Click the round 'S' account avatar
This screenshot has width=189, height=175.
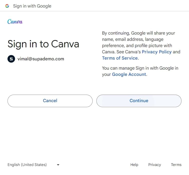[11, 59]
